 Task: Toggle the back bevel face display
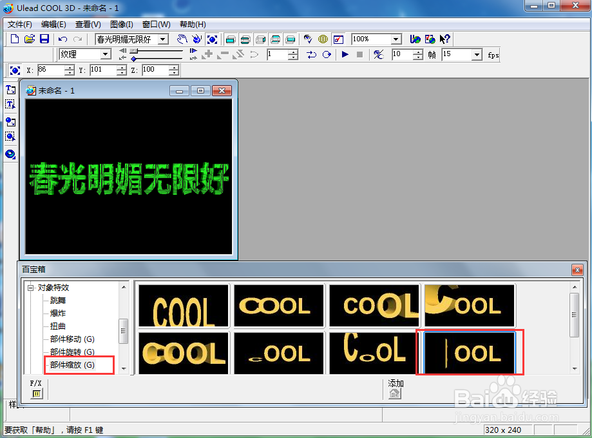(x=276, y=39)
